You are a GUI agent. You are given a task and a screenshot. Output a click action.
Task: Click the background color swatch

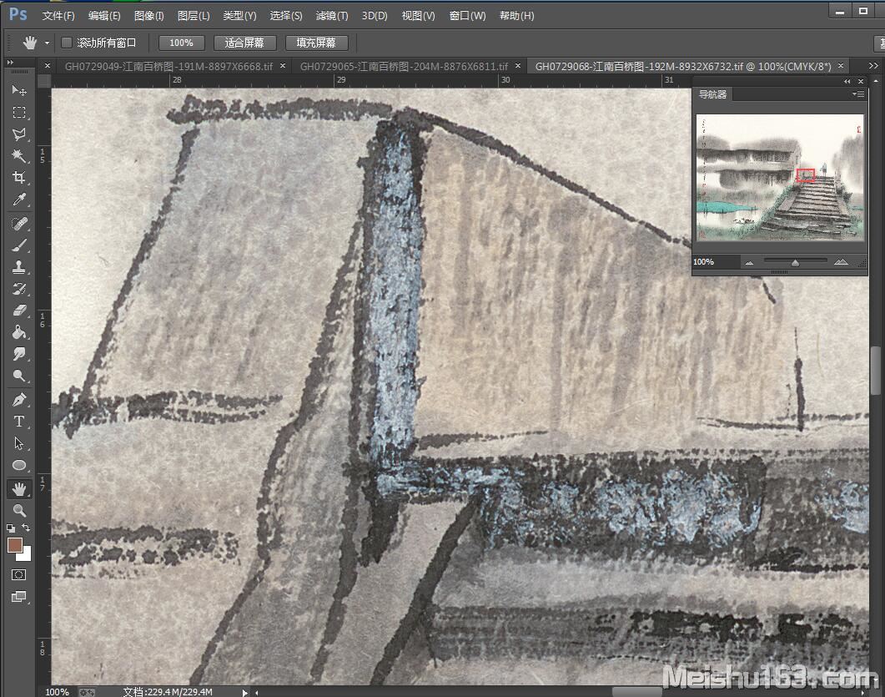(x=25, y=554)
